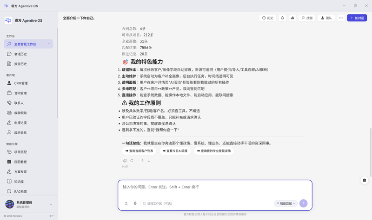This screenshot has width=372, height=220.
Task: Click the 方案专家 icon
Action: 9,172
